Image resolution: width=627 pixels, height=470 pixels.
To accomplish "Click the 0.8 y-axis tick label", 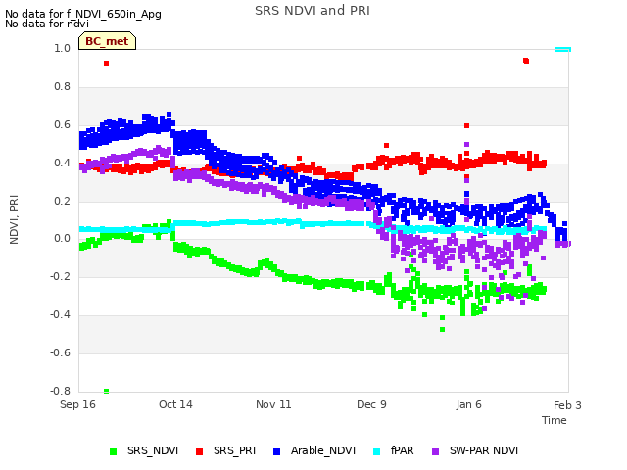I will (x=62, y=87).
